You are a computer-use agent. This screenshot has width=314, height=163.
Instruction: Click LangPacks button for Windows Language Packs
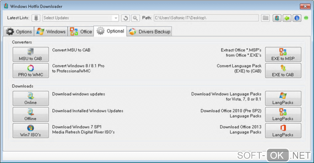(x=283, y=98)
